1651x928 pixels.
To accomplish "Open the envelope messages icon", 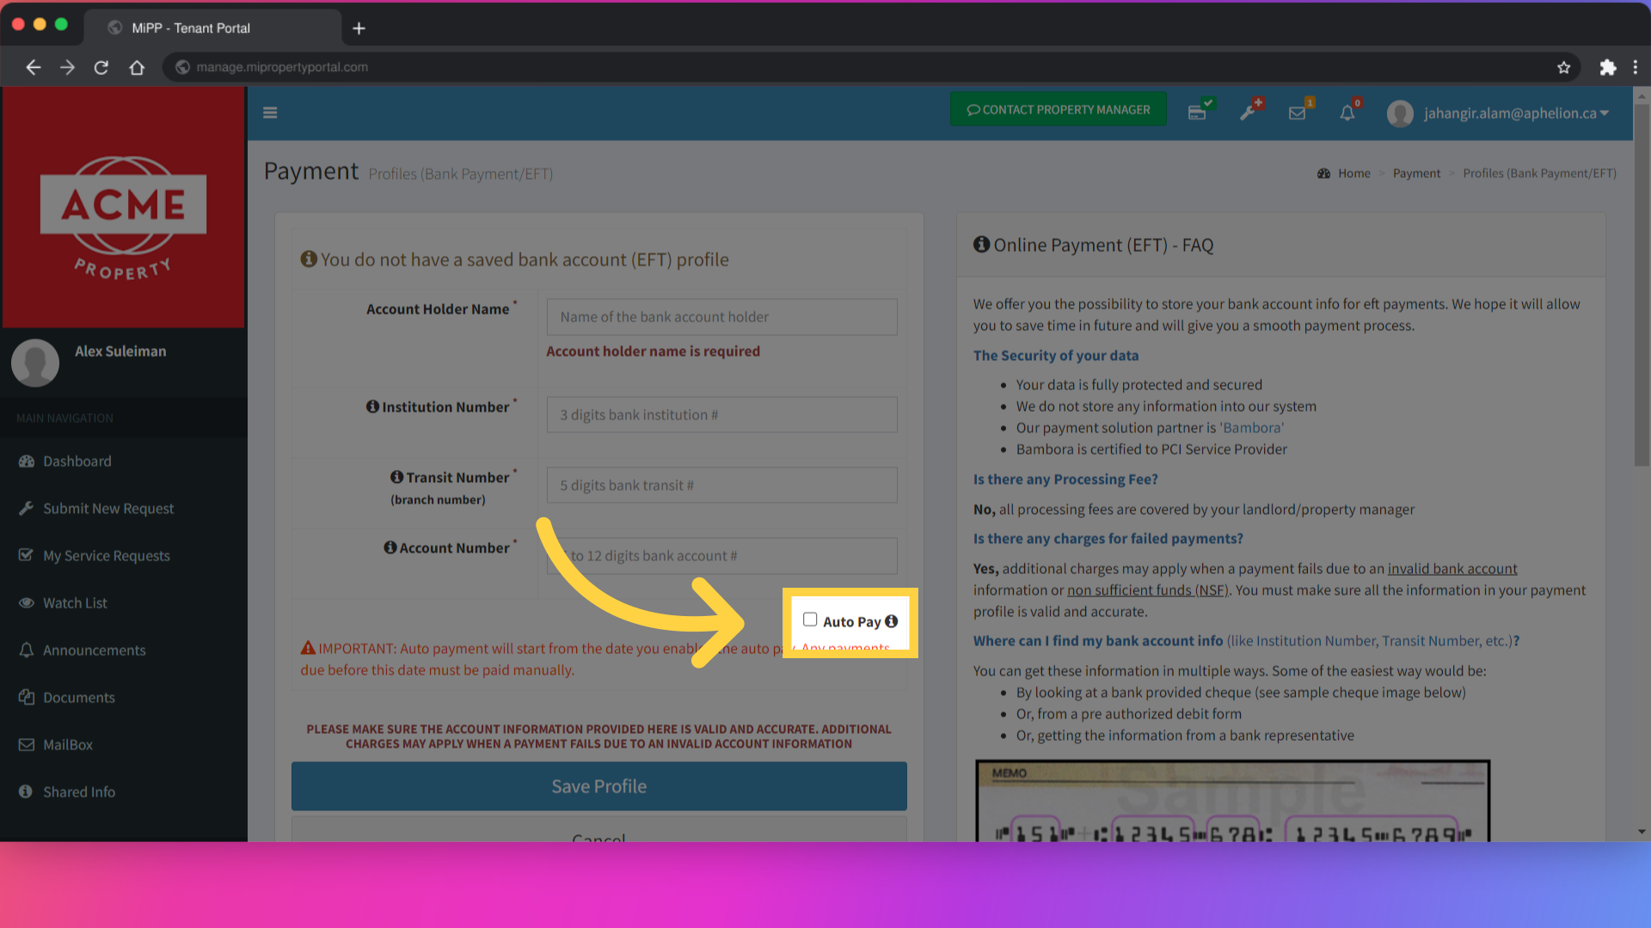I will (x=1297, y=113).
